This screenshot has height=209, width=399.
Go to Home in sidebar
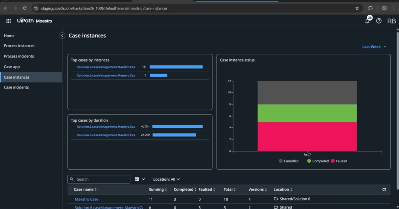pos(31,36)
